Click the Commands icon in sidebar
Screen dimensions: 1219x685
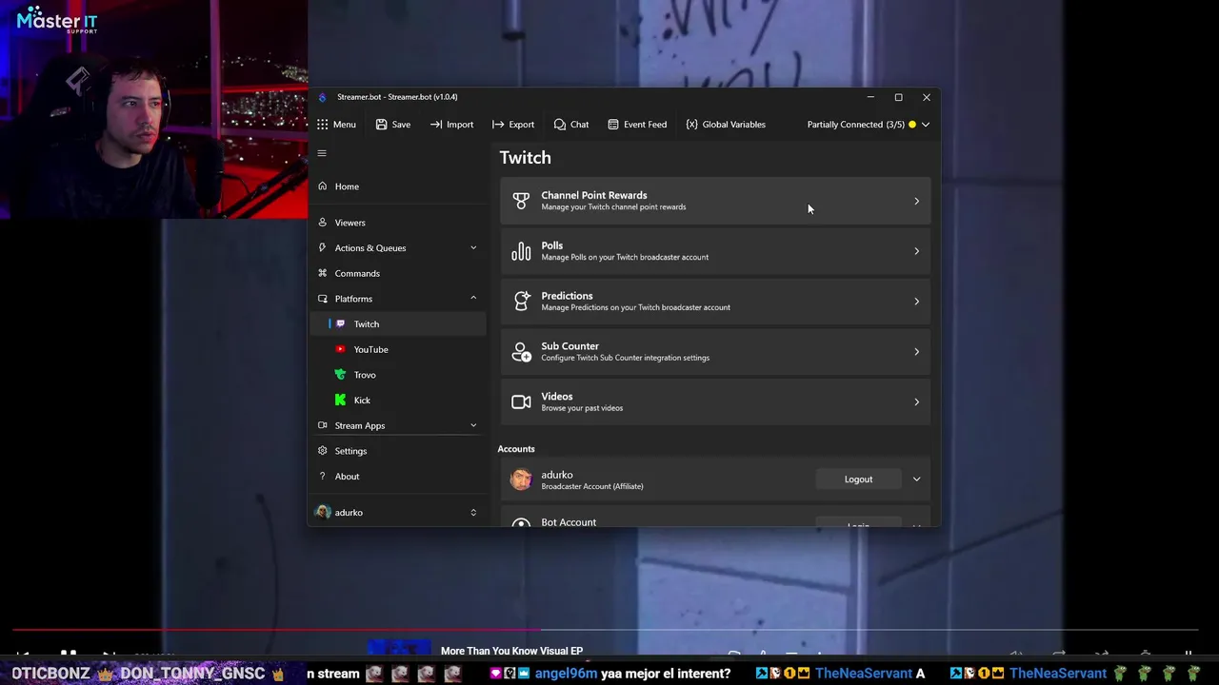[322, 273]
